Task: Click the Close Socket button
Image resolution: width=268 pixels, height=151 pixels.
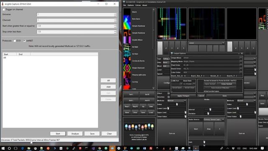Action: tap(227, 84)
